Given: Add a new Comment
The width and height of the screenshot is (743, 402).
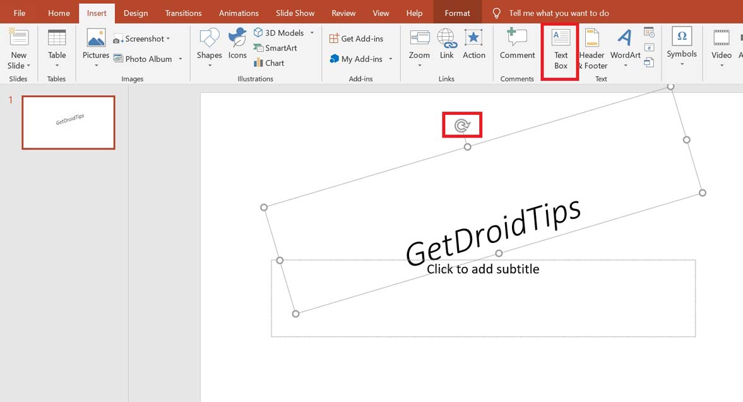Looking at the screenshot, I should 517,45.
